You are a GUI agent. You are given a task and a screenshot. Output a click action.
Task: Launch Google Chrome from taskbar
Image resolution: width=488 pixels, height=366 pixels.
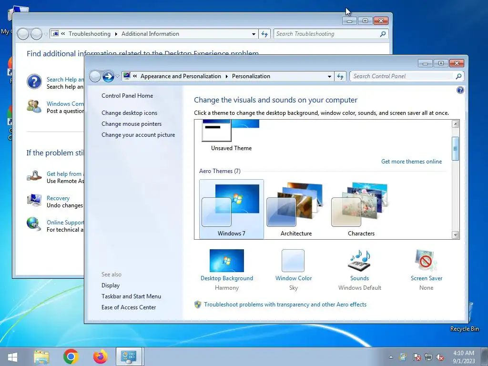(x=71, y=356)
